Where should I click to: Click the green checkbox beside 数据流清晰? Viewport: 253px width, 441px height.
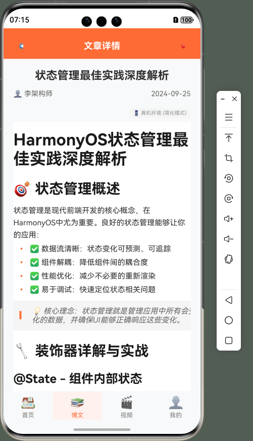coord(34,249)
